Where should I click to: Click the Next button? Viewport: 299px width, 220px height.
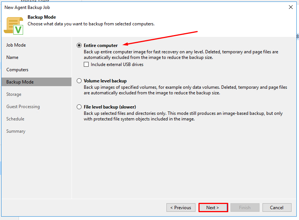213,208
